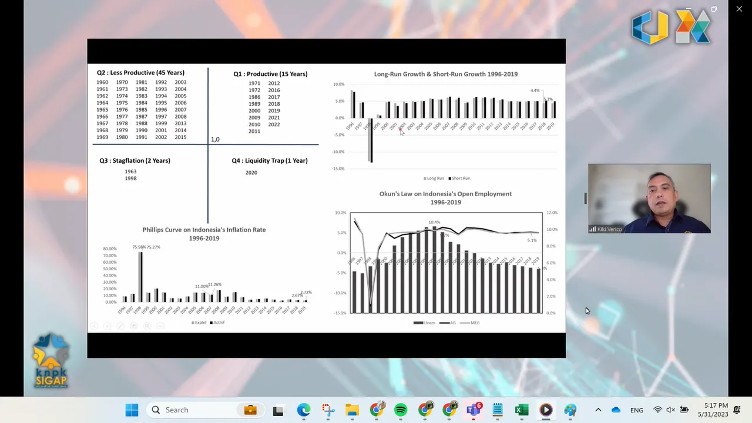Open Spotify from the taskbar
The image size is (752, 423).
(401, 410)
